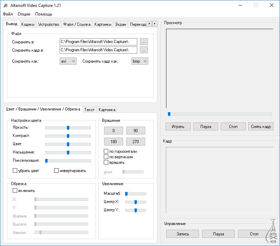The height and width of the screenshot is (246, 280).
Task: Open the Файл menu
Action: pyautogui.click(x=8, y=14)
